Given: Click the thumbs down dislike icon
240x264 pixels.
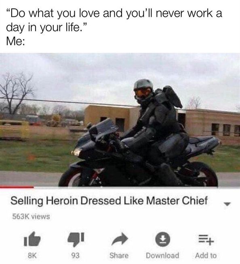Looking at the screenshot, I should 76,239.
